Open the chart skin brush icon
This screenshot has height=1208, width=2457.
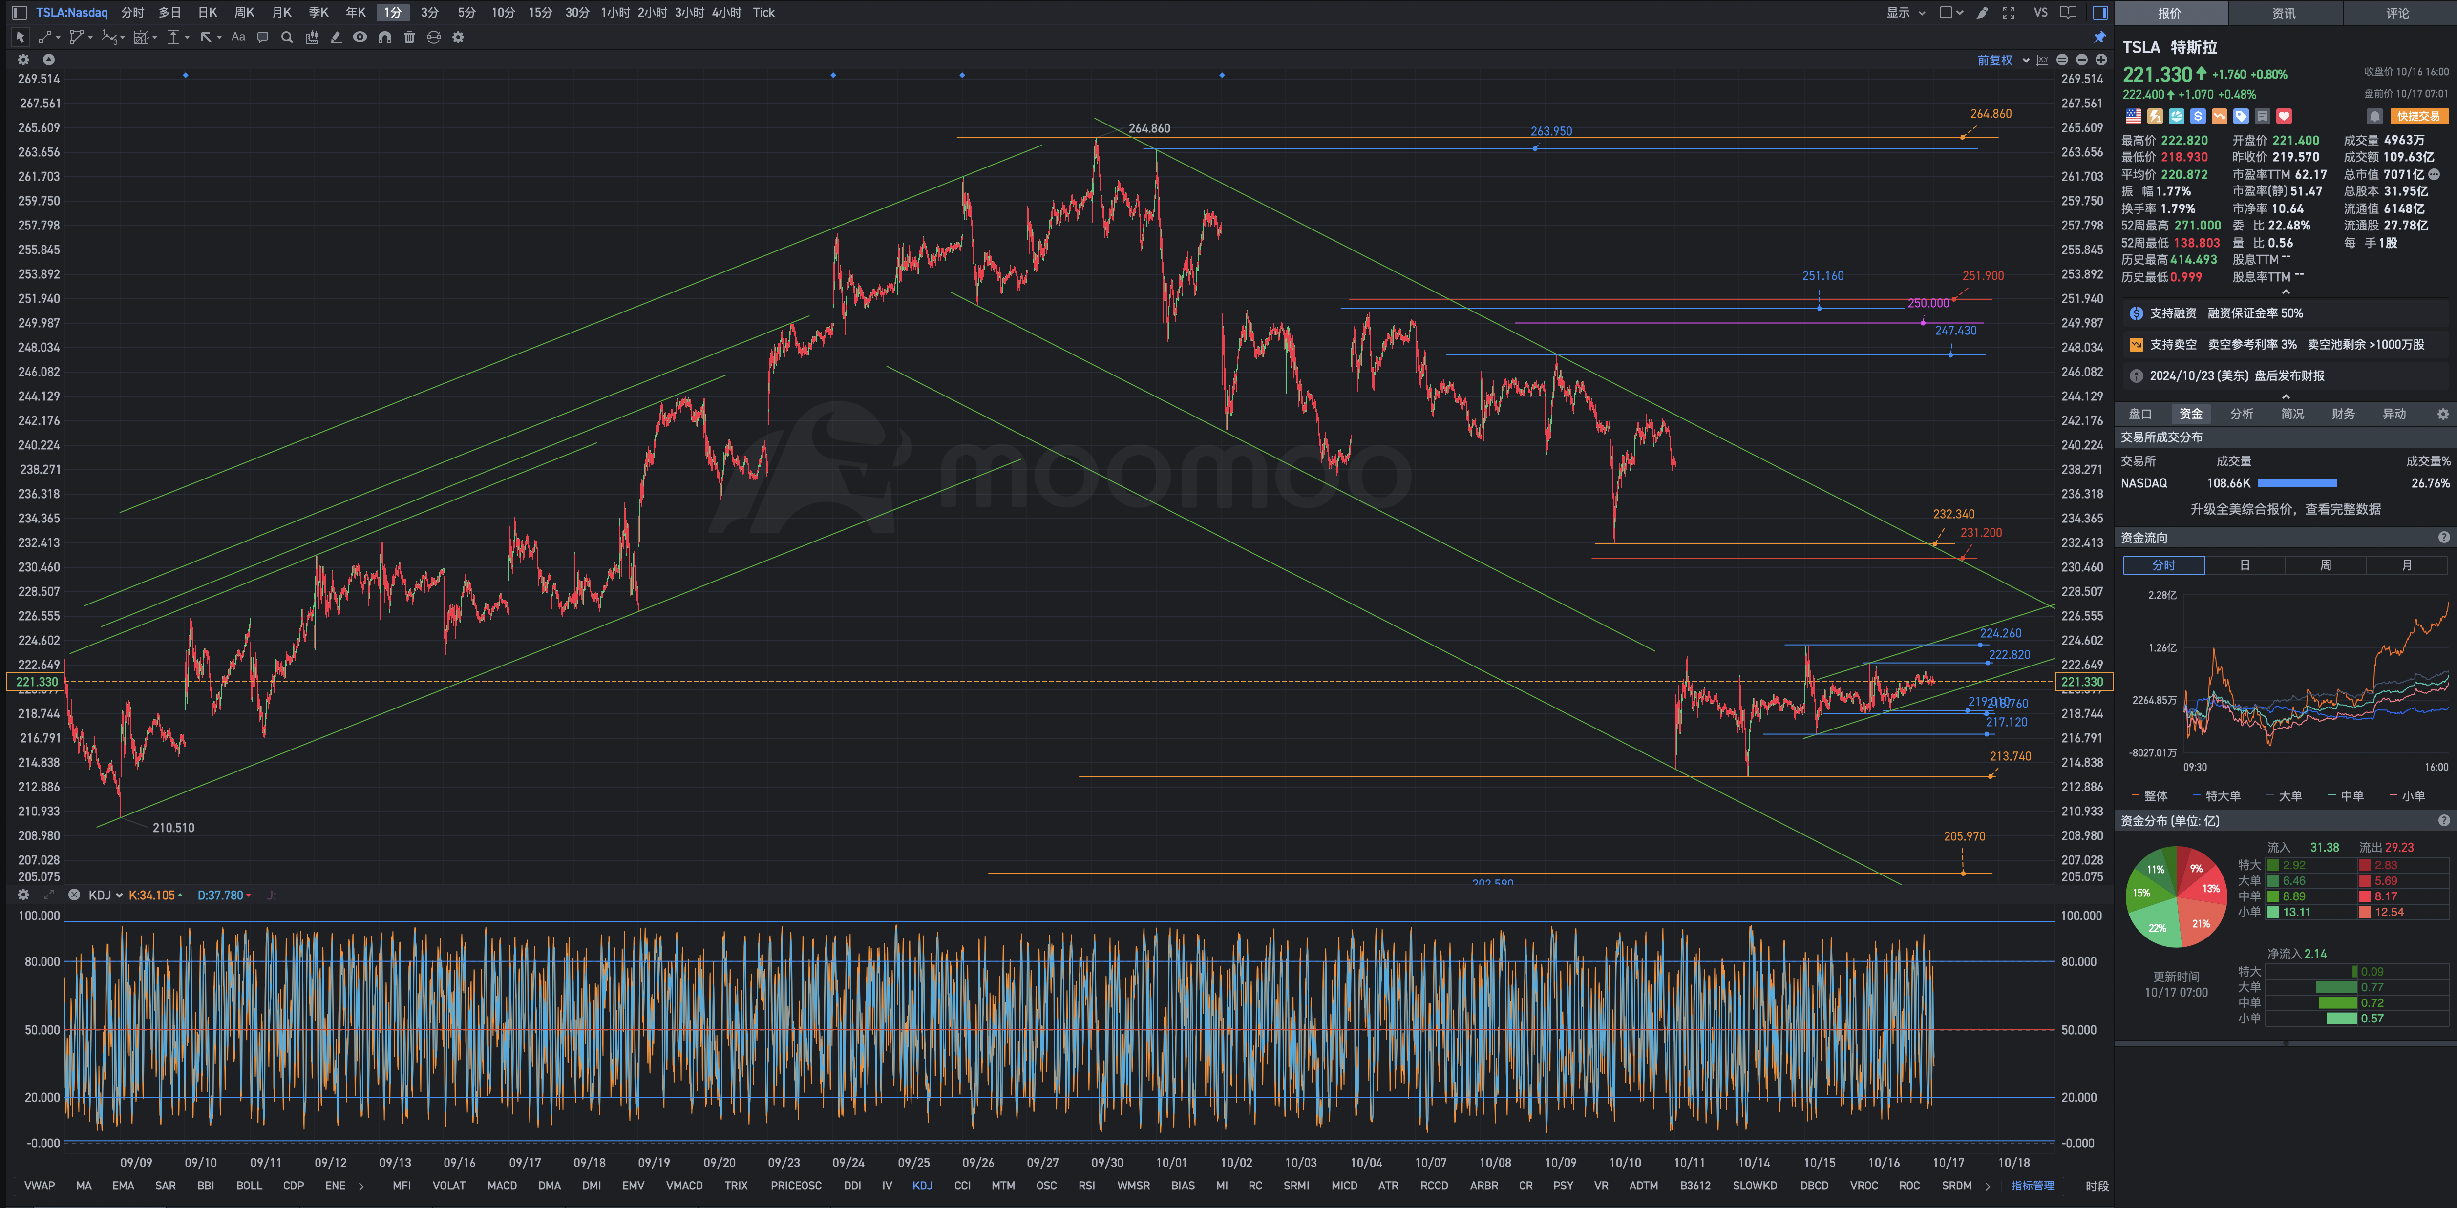(x=1982, y=12)
